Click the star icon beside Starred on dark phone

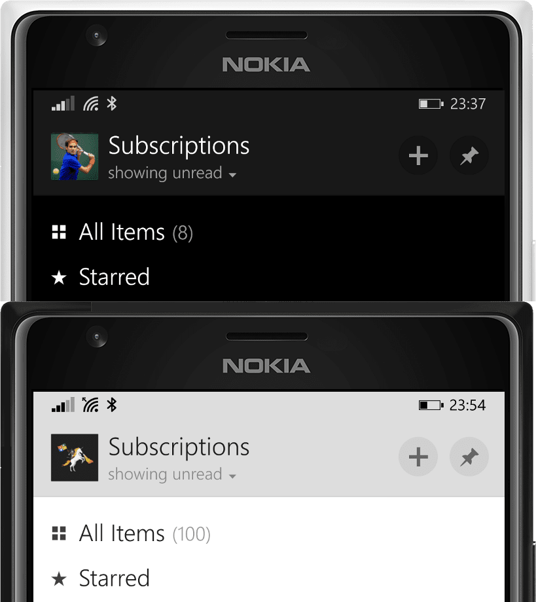click(59, 278)
